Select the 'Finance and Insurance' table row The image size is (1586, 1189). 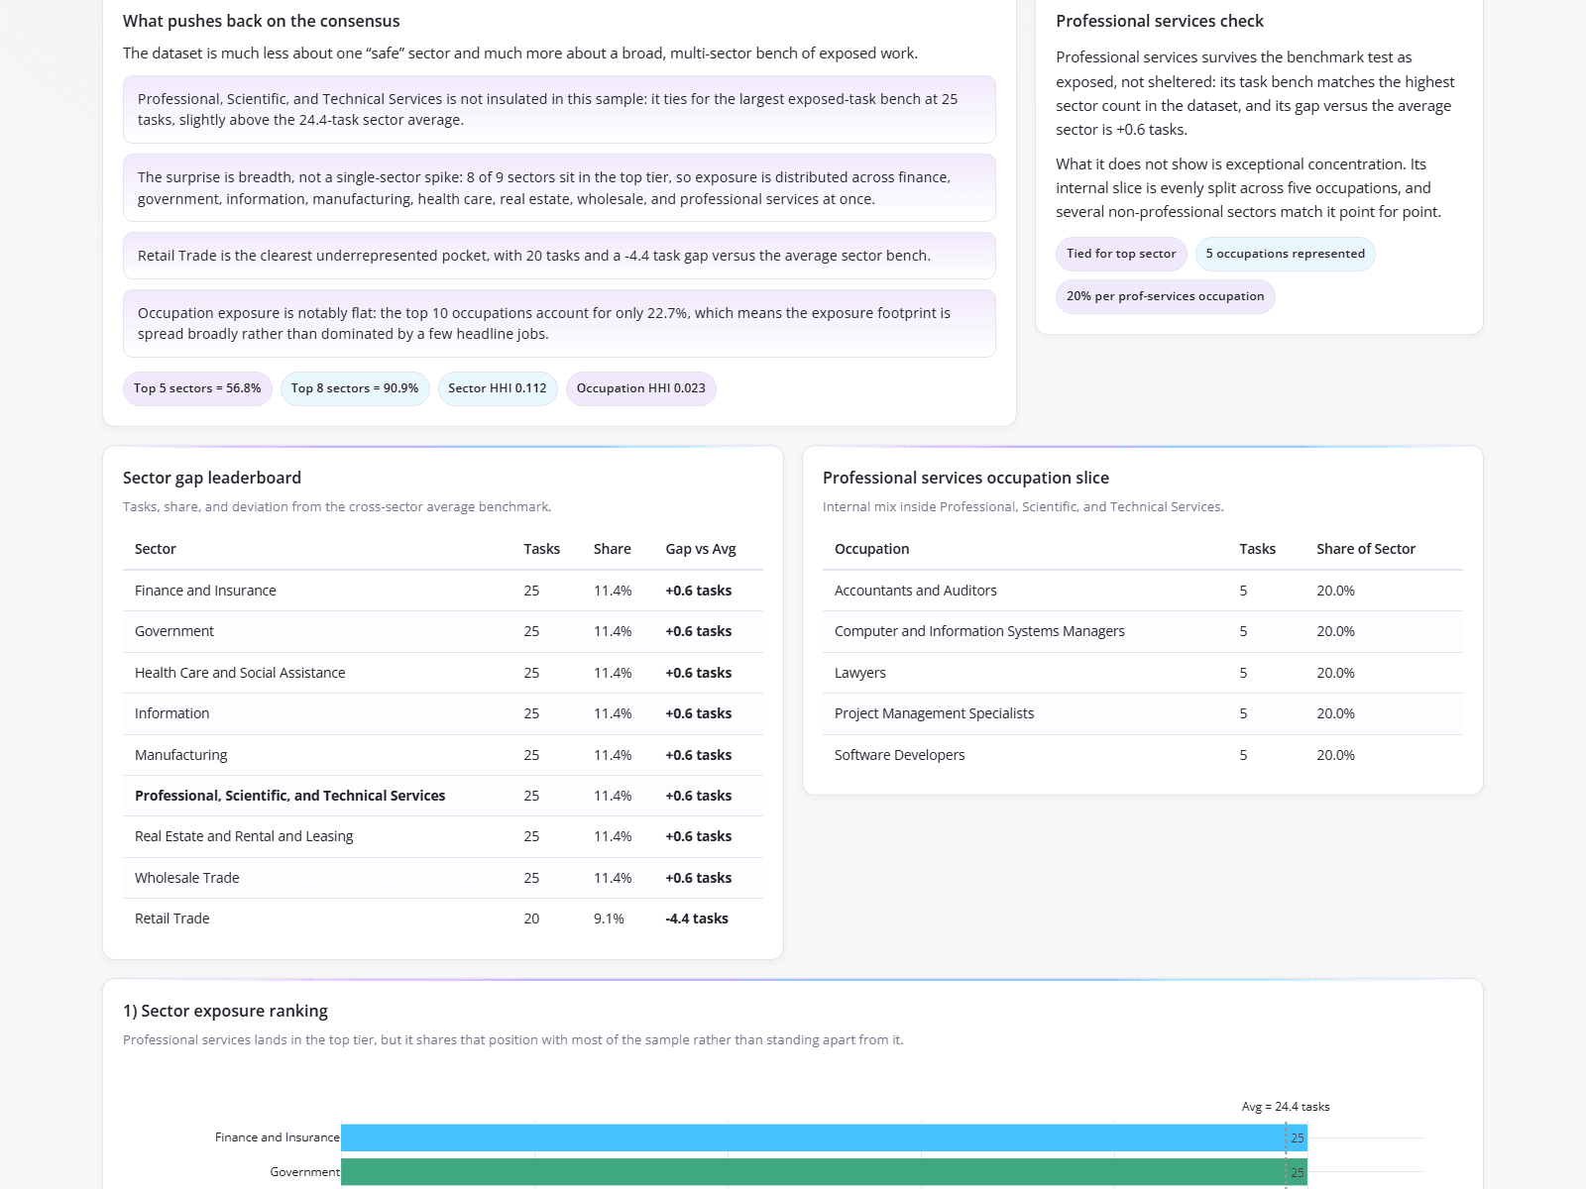coord(443,591)
